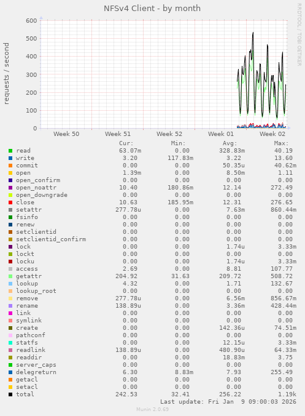Click the 'requests / second' axis label

click(6, 73)
